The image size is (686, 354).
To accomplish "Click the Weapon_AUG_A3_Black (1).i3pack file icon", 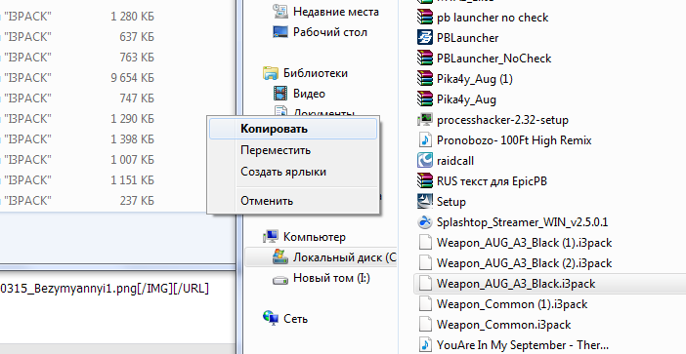I will pos(425,243).
